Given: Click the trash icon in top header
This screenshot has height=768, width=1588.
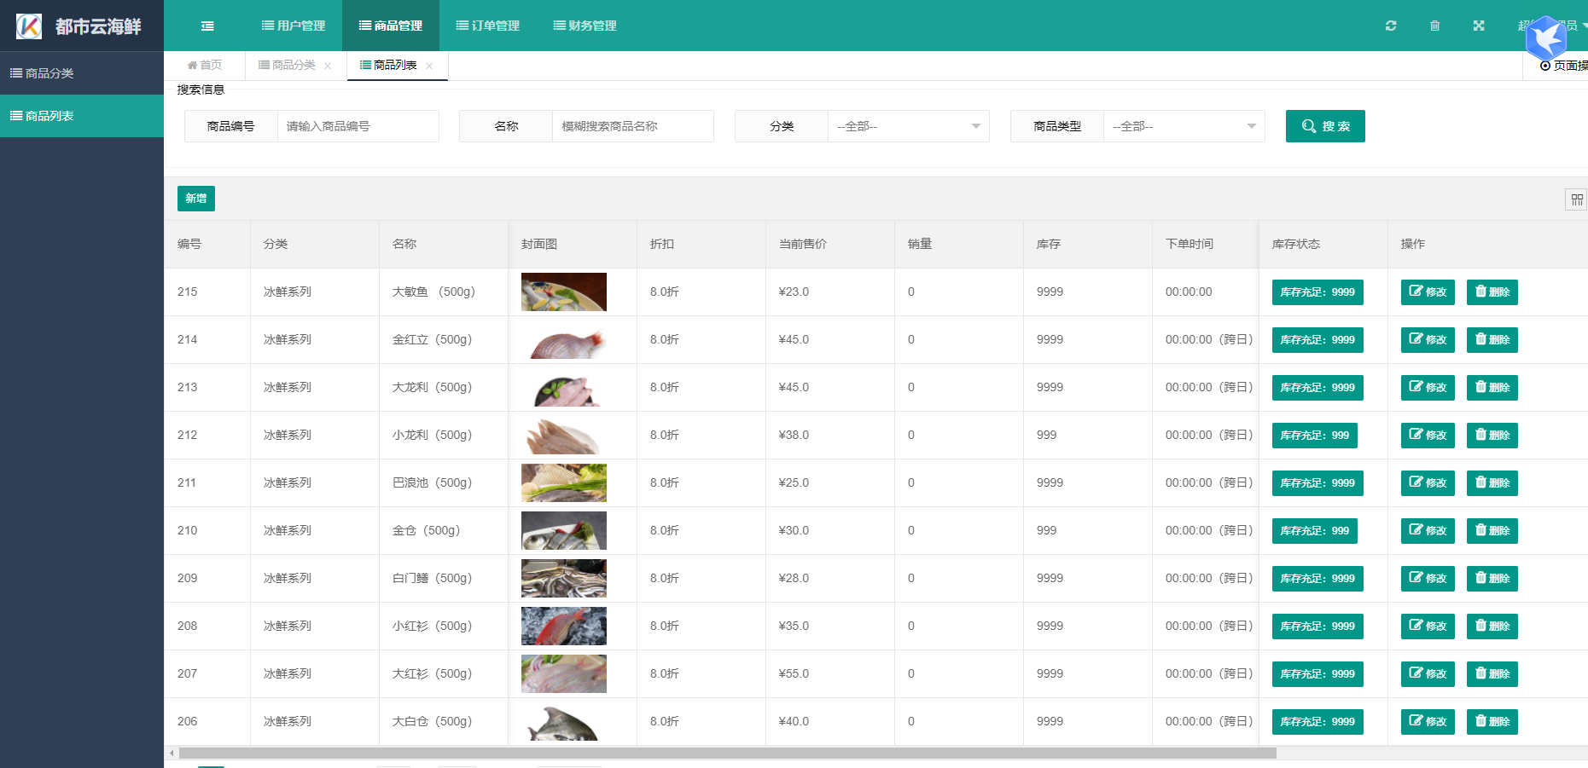Looking at the screenshot, I should click(1434, 26).
